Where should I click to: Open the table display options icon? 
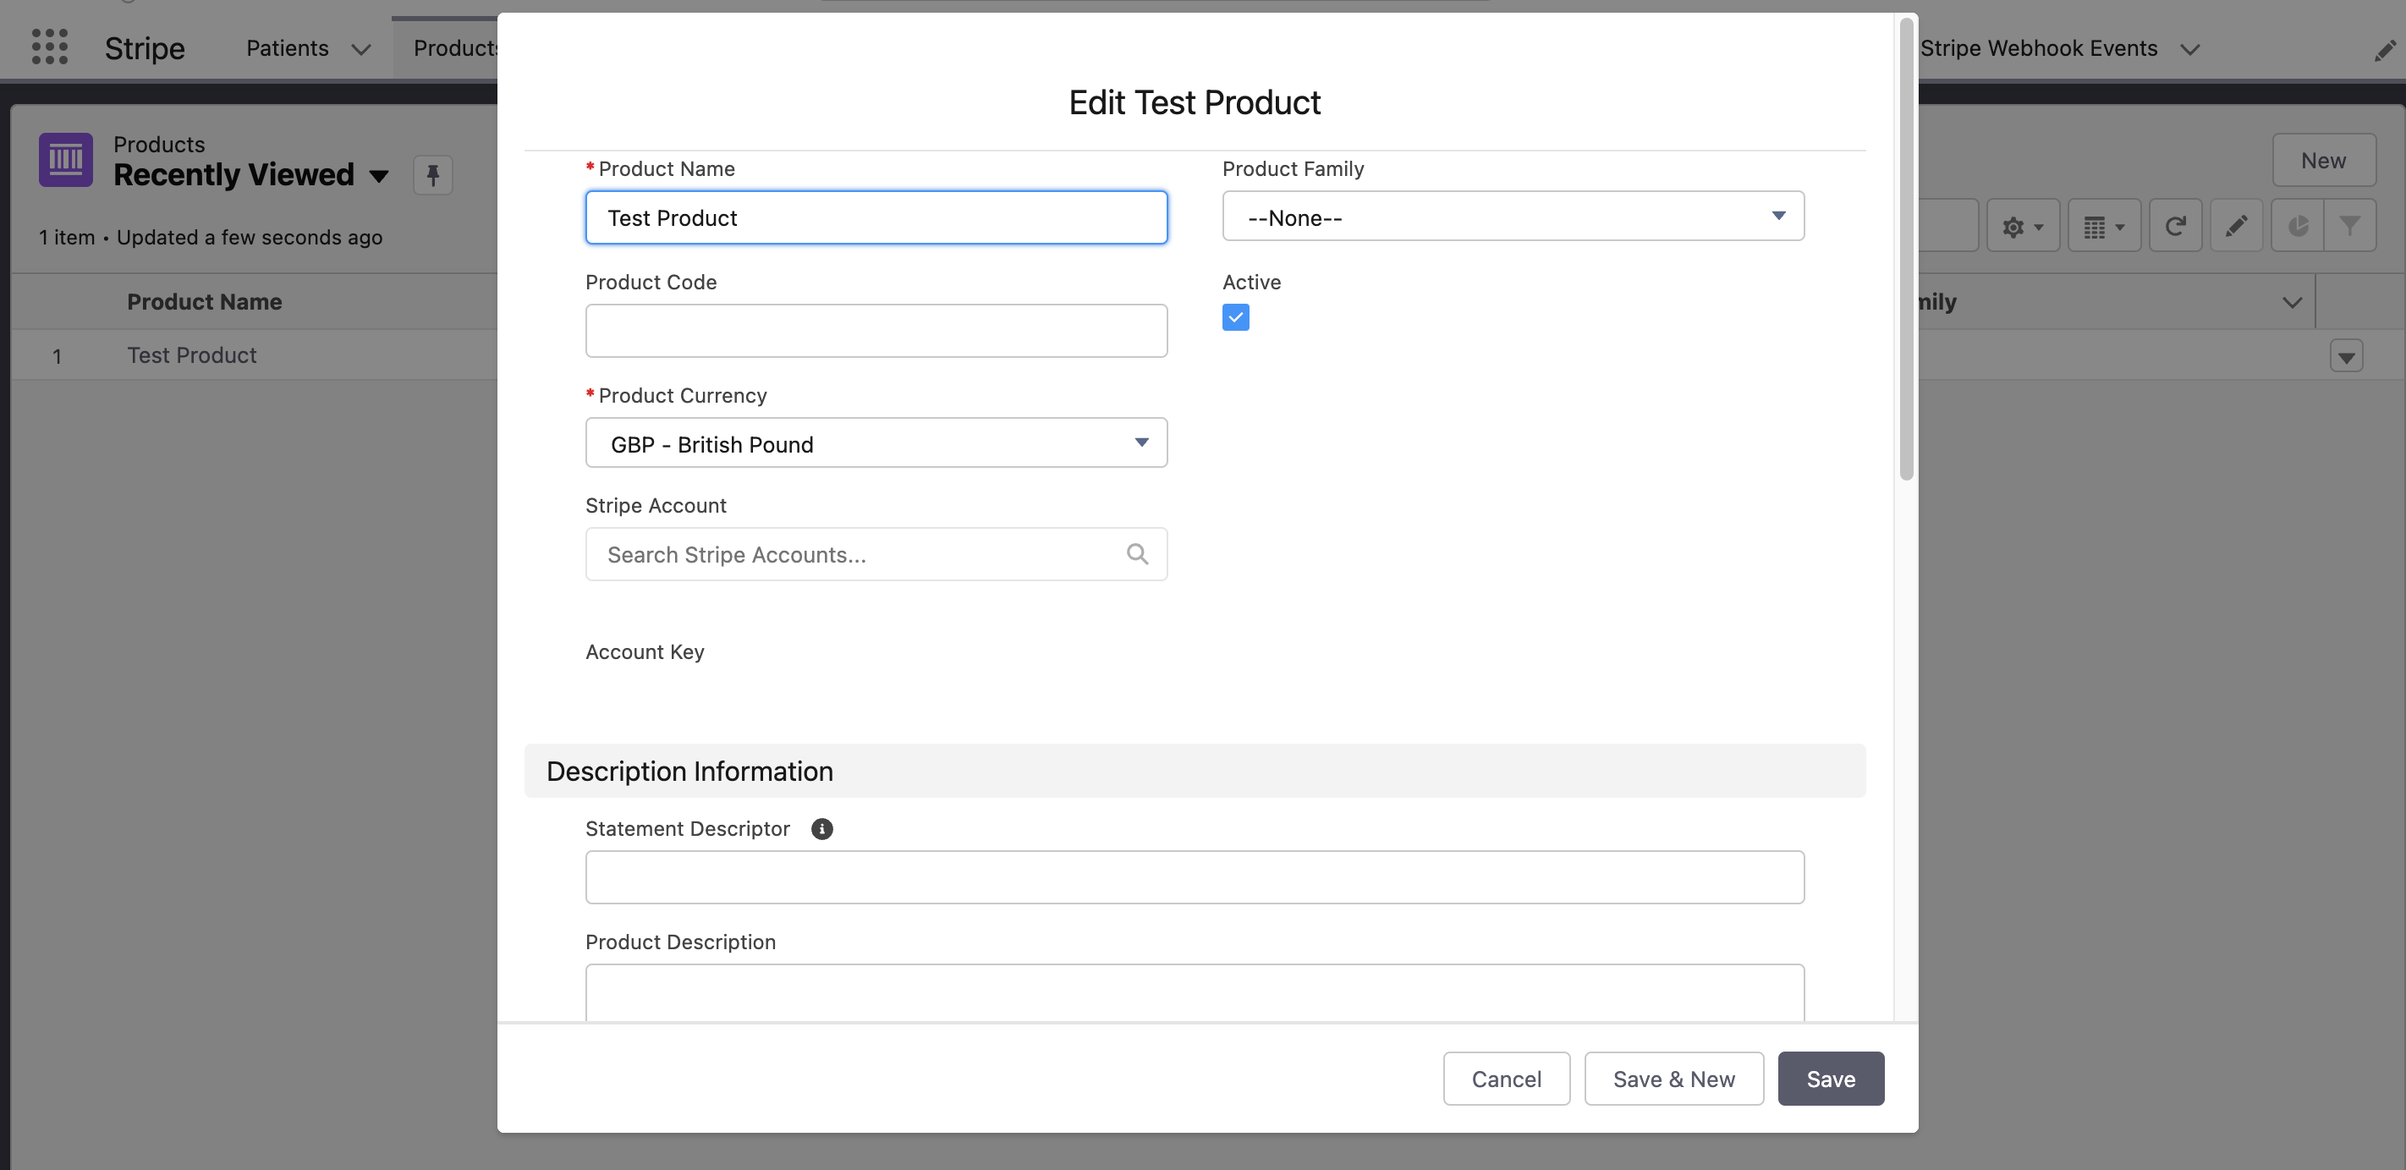pos(2103,226)
